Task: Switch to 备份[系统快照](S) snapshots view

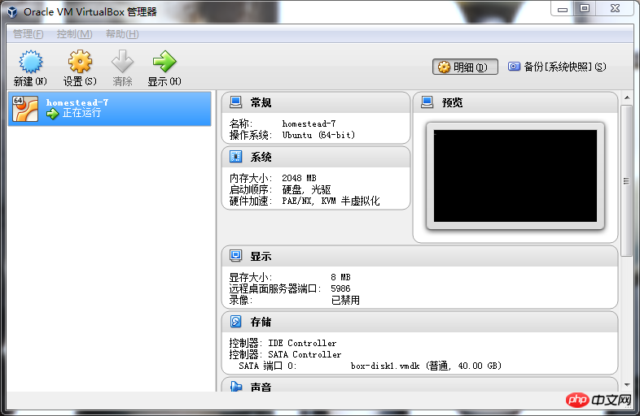Action: tap(557, 67)
